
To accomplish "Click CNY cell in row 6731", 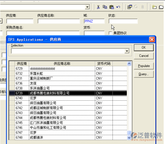I will [x=104, y=78].
